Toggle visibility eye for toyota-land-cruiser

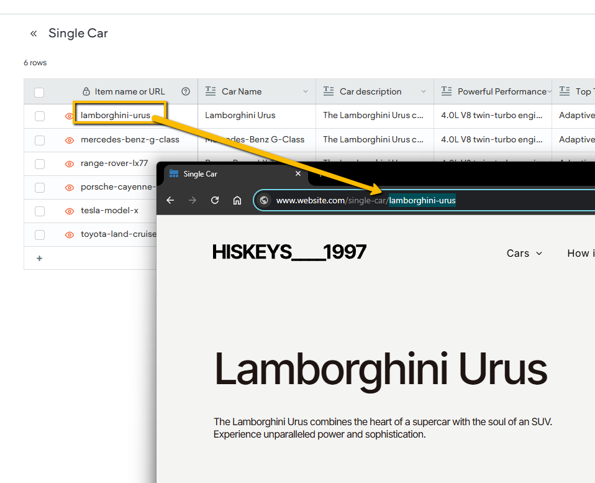(x=70, y=235)
